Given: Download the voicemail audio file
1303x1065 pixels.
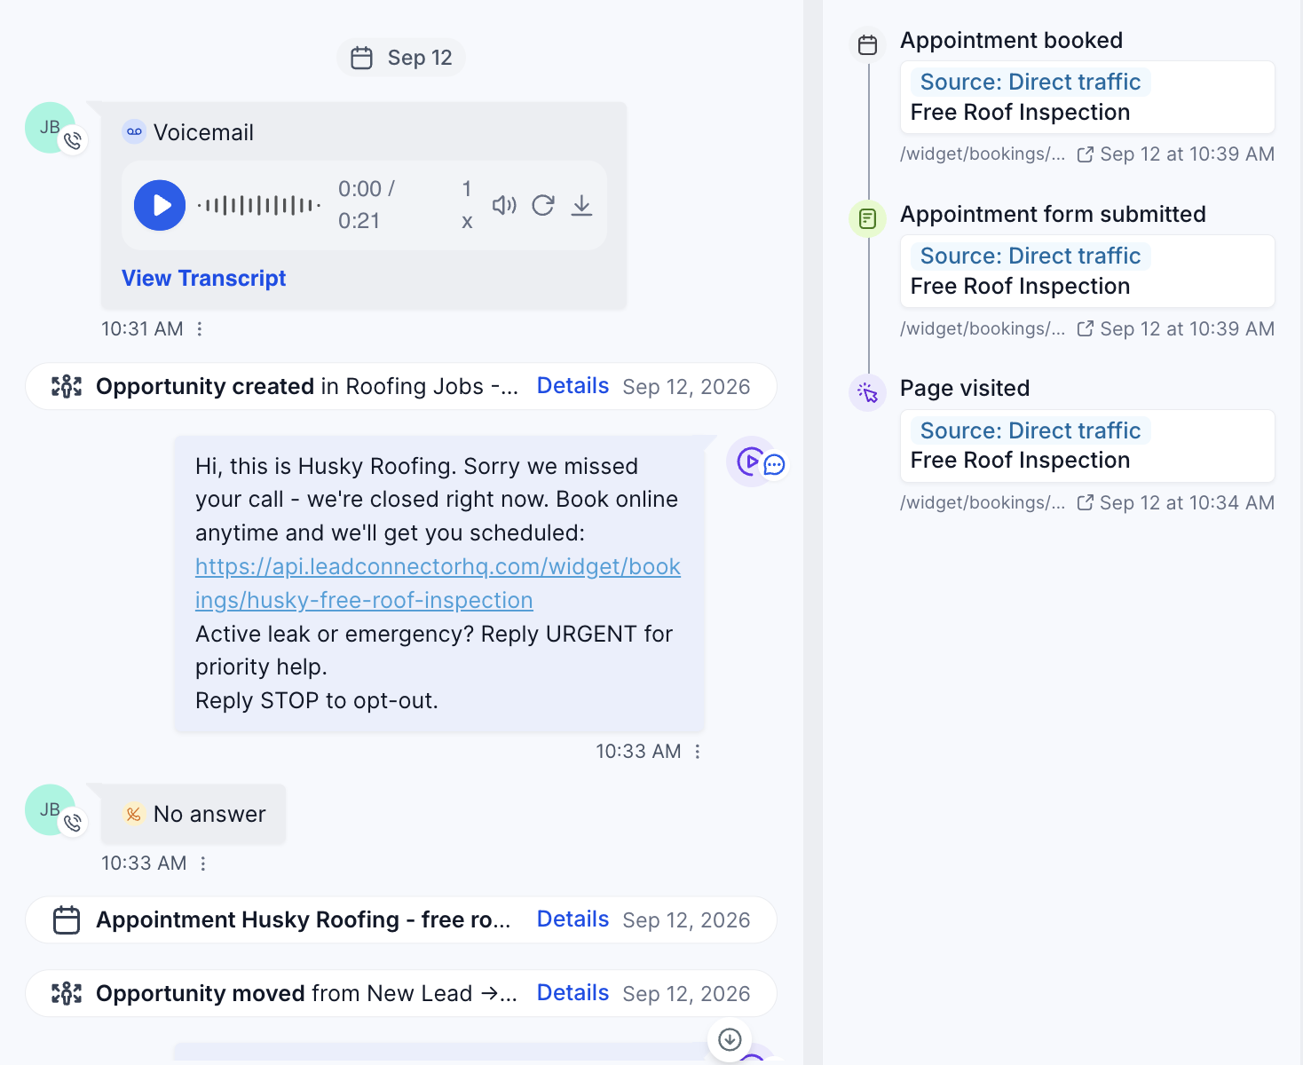Looking at the screenshot, I should [x=581, y=205].
